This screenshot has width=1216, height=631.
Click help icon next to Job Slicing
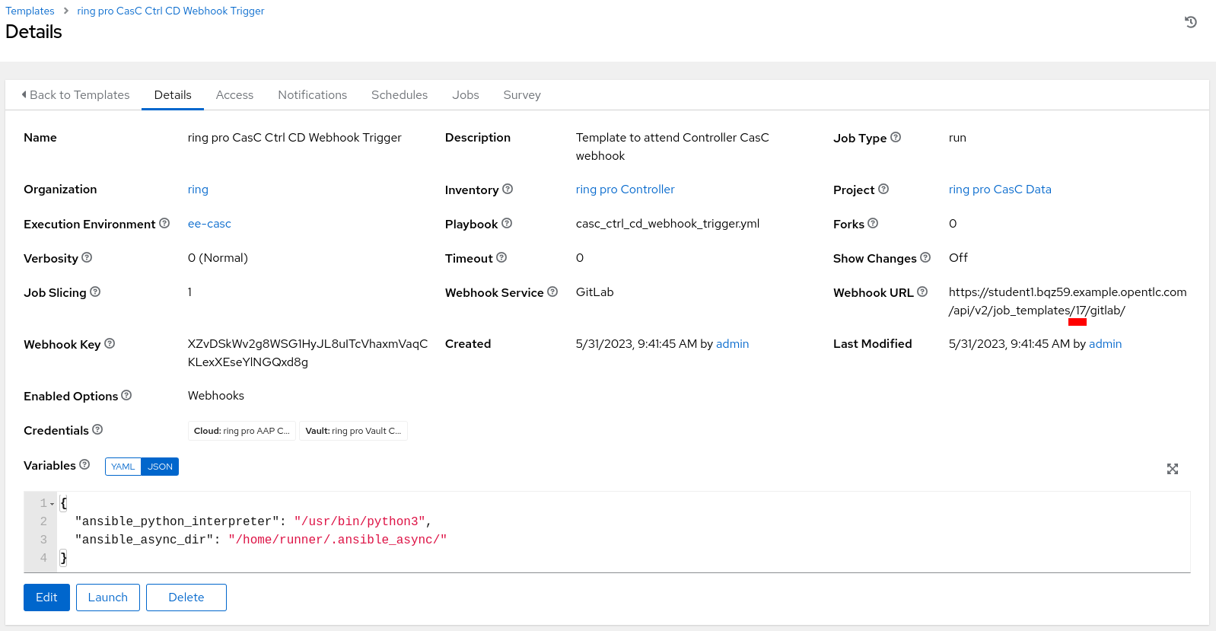point(95,292)
